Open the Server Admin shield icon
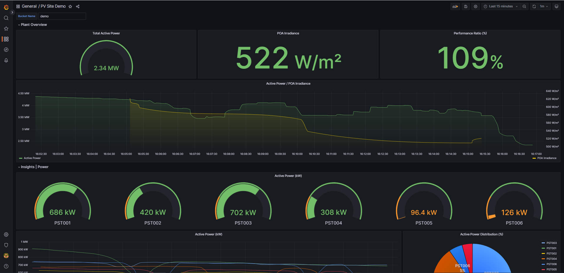The height and width of the screenshot is (273, 564). tap(6, 245)
